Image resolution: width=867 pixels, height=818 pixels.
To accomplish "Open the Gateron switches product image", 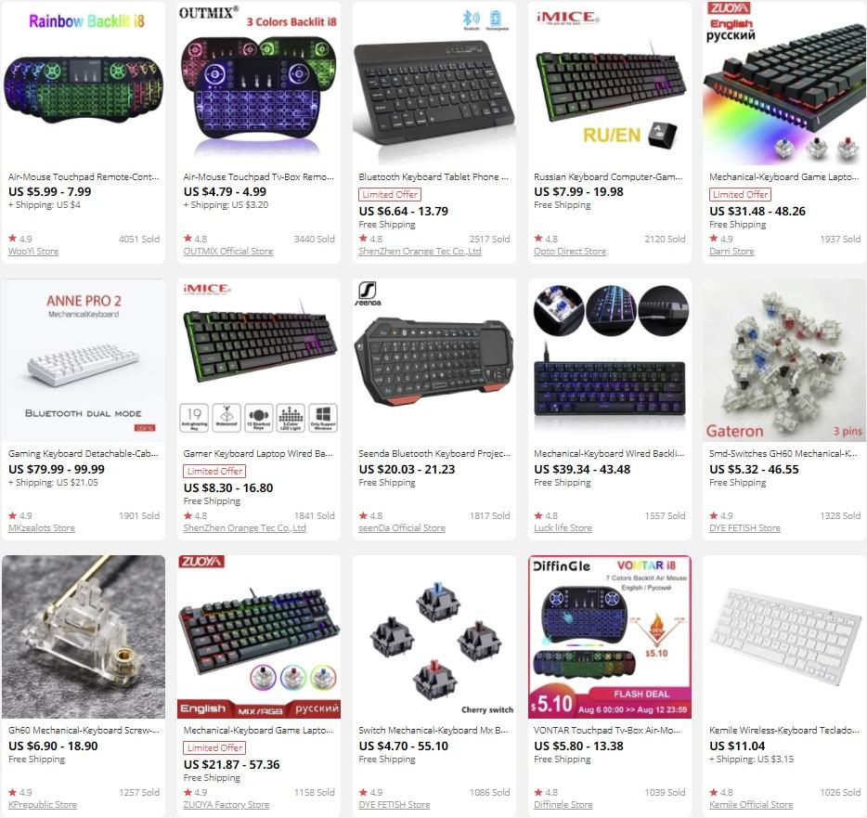I will (x=784, y=360).
